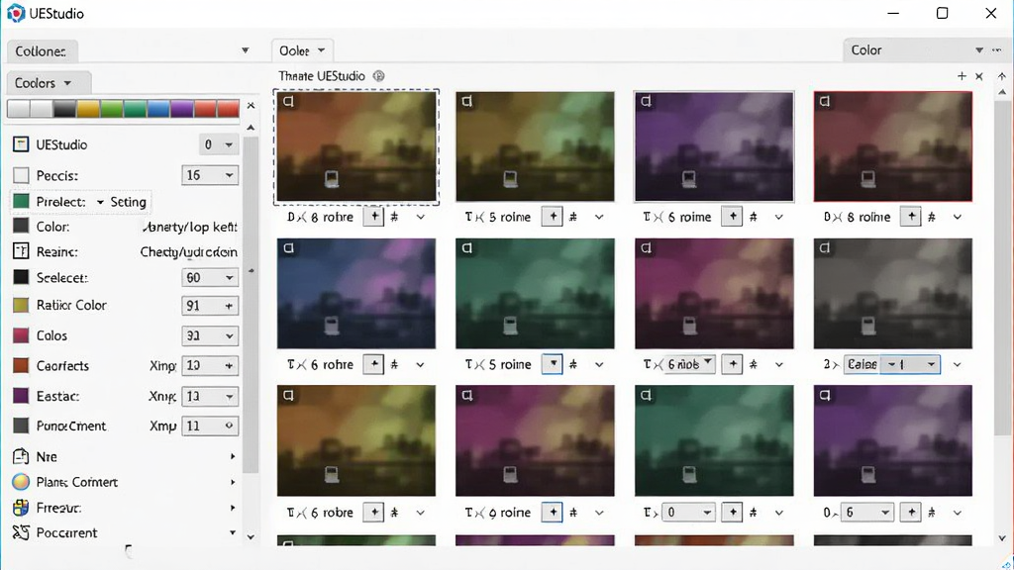Click the Eastac purple swatch
The image size is (1014, 570).
click(x=21, y=396)
